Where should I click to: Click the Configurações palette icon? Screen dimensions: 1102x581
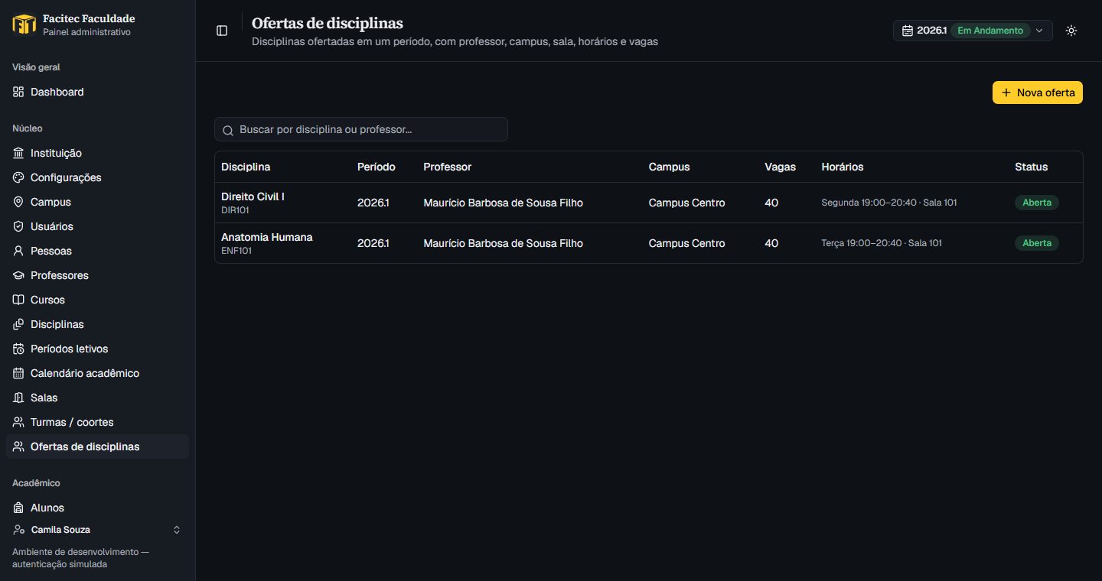(18, 177)
